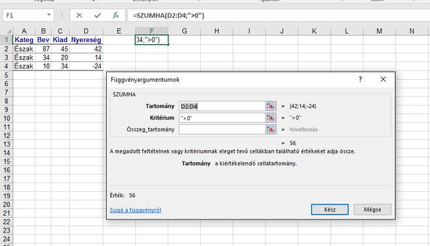Select column B header
The height and width of the screenshot is (246, 430).
pyautogui.click(x=43, y=31)
